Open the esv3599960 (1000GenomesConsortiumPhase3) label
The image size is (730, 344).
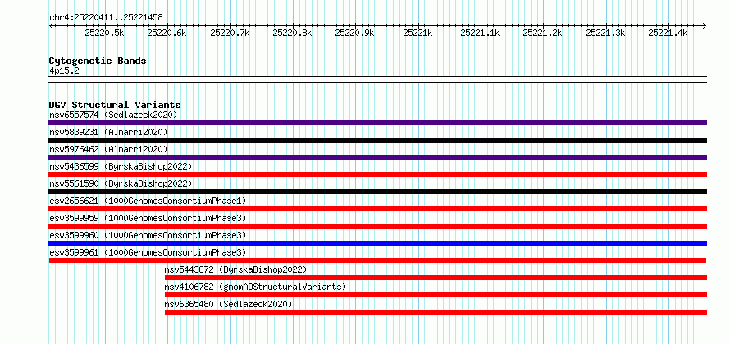(x=148, y=235)
